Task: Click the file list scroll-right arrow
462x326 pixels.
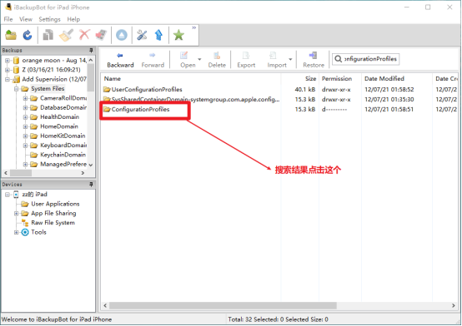Action: click(x=453, y=306)
